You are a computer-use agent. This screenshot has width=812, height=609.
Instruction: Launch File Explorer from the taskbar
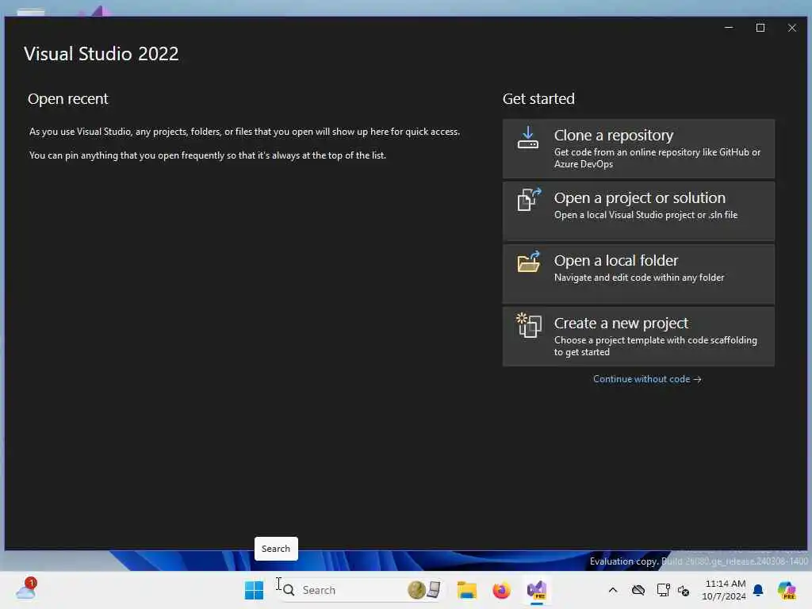[466, 590]
